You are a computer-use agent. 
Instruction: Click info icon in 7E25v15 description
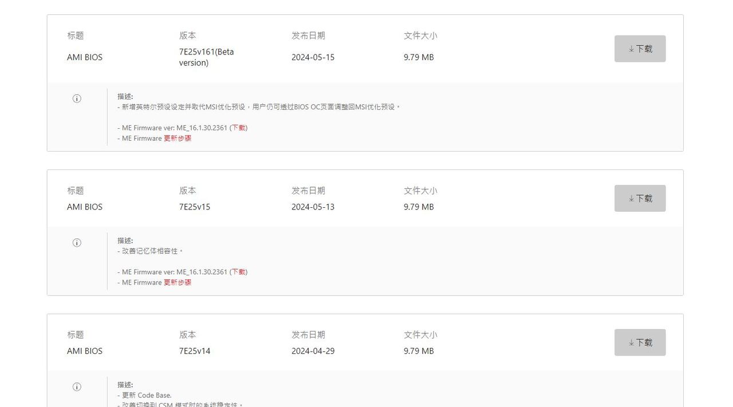click(77, 243)
